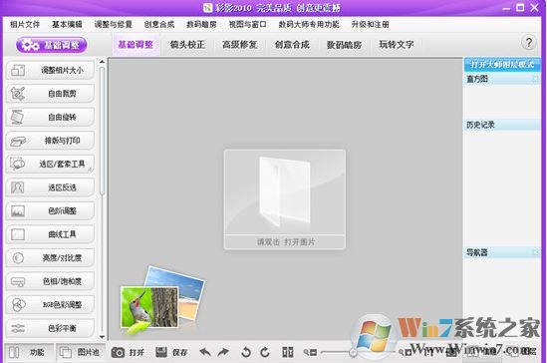Click the 选区反选 invert selection tool
The height and width of the screenshot is (363, 547).
(50, 187)
